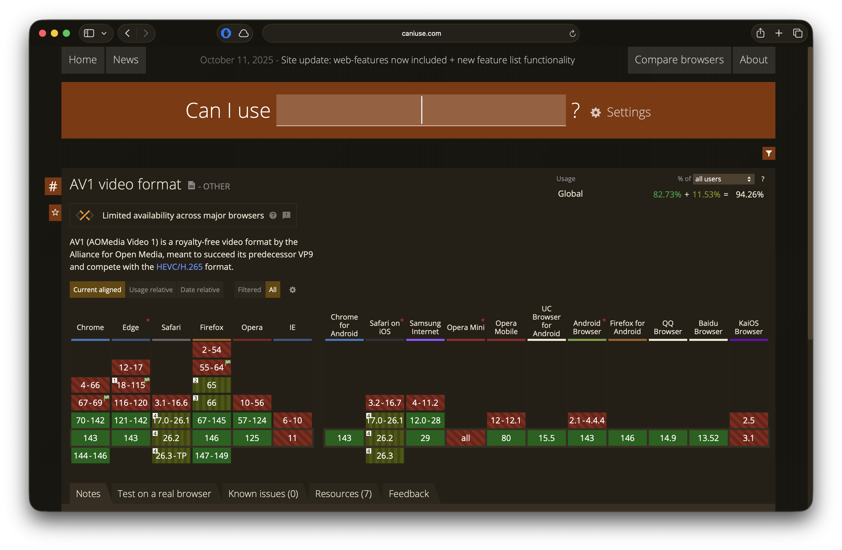This screenshot has height=550, width=842.
Task: Toggle Filtered browser view
Action: (249, 290)
